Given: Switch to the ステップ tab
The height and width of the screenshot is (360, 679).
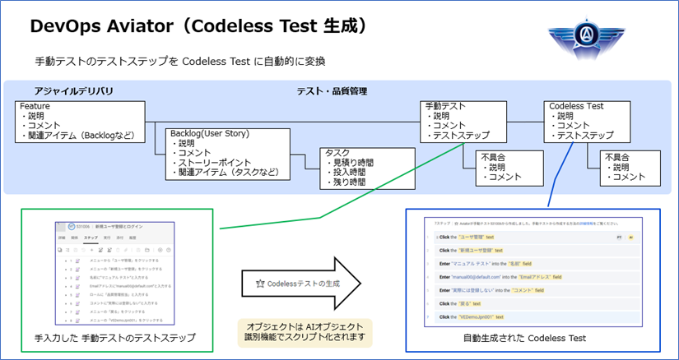Looking at the screenshot, I should pyautogui.click(x=91, y=238).
